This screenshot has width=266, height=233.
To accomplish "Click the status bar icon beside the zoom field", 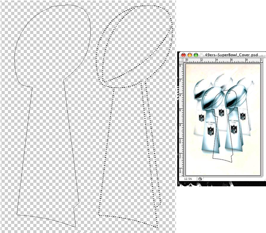I will 200,179.
